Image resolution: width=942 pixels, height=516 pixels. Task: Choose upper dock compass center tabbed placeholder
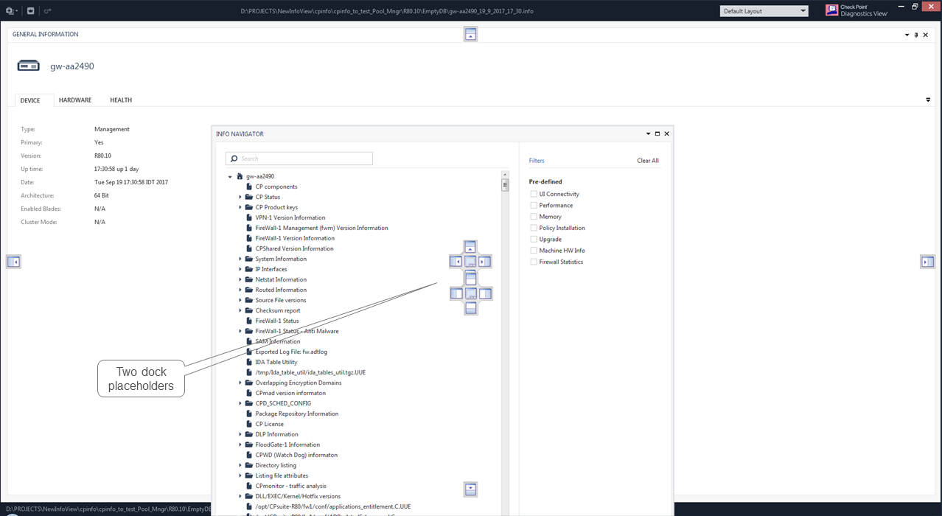point(470,261)
